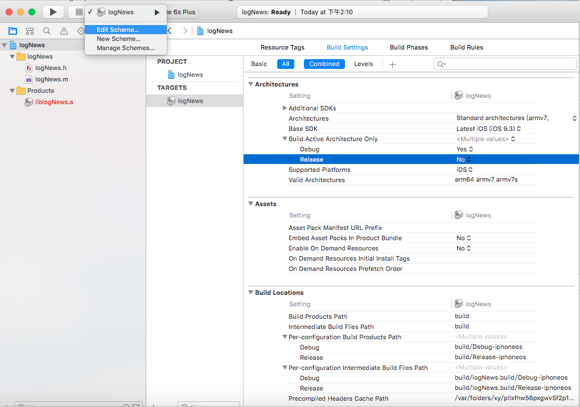
Task: Go back with the navigation chevron
Action: click(170, 31)
